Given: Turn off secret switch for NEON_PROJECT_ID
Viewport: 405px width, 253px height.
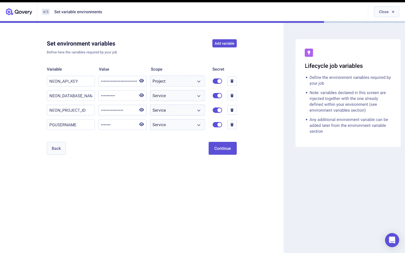Looking at the screenshot, I should click(x=217, y=110).
